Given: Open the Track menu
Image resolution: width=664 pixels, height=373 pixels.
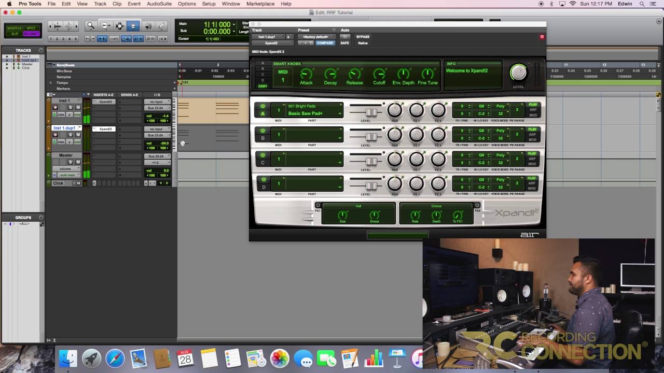Looking at the screenshot, I should click(x=100, y=4).
